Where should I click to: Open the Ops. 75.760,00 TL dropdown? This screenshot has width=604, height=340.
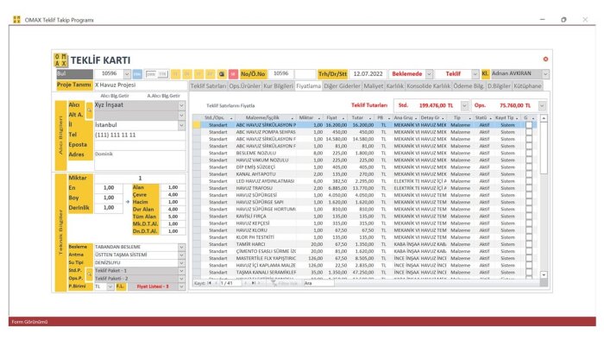pos(542,105)
